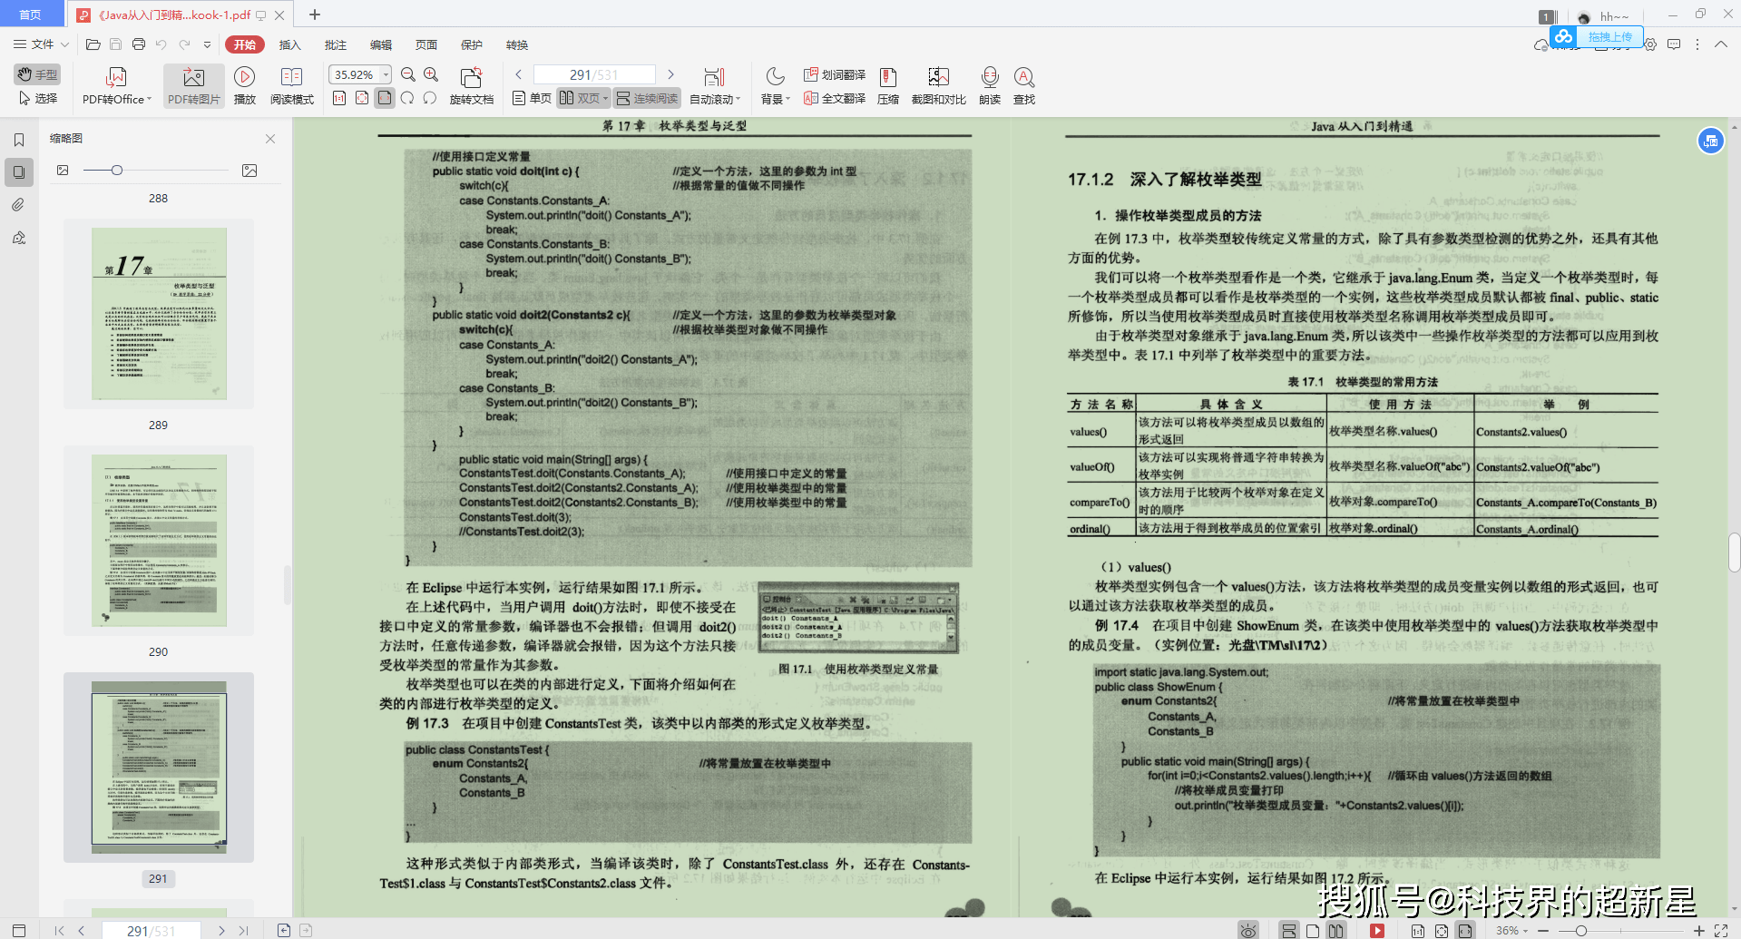
Task: Click the floating blue convert button on page
Action: pos(1711,141)
